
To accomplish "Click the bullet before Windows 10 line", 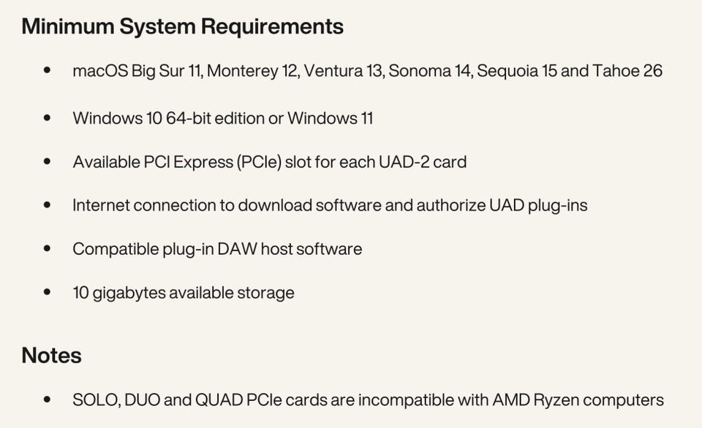I will (48, 118).
